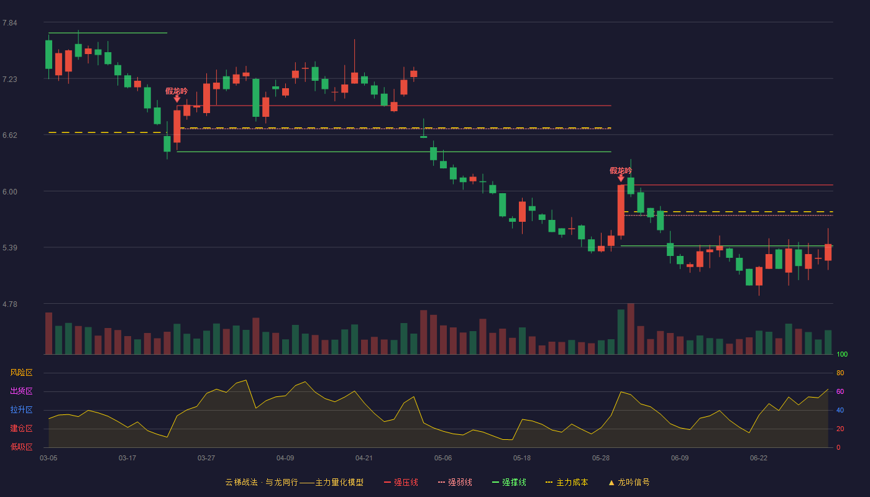Click the 6.62 price axis label
Screen dimensions: 870x497
[9, 135]
